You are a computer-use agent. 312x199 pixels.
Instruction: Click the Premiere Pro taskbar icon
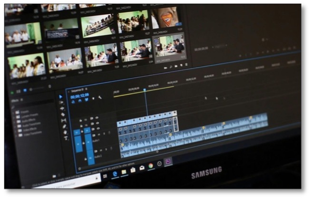coord(167,162)
